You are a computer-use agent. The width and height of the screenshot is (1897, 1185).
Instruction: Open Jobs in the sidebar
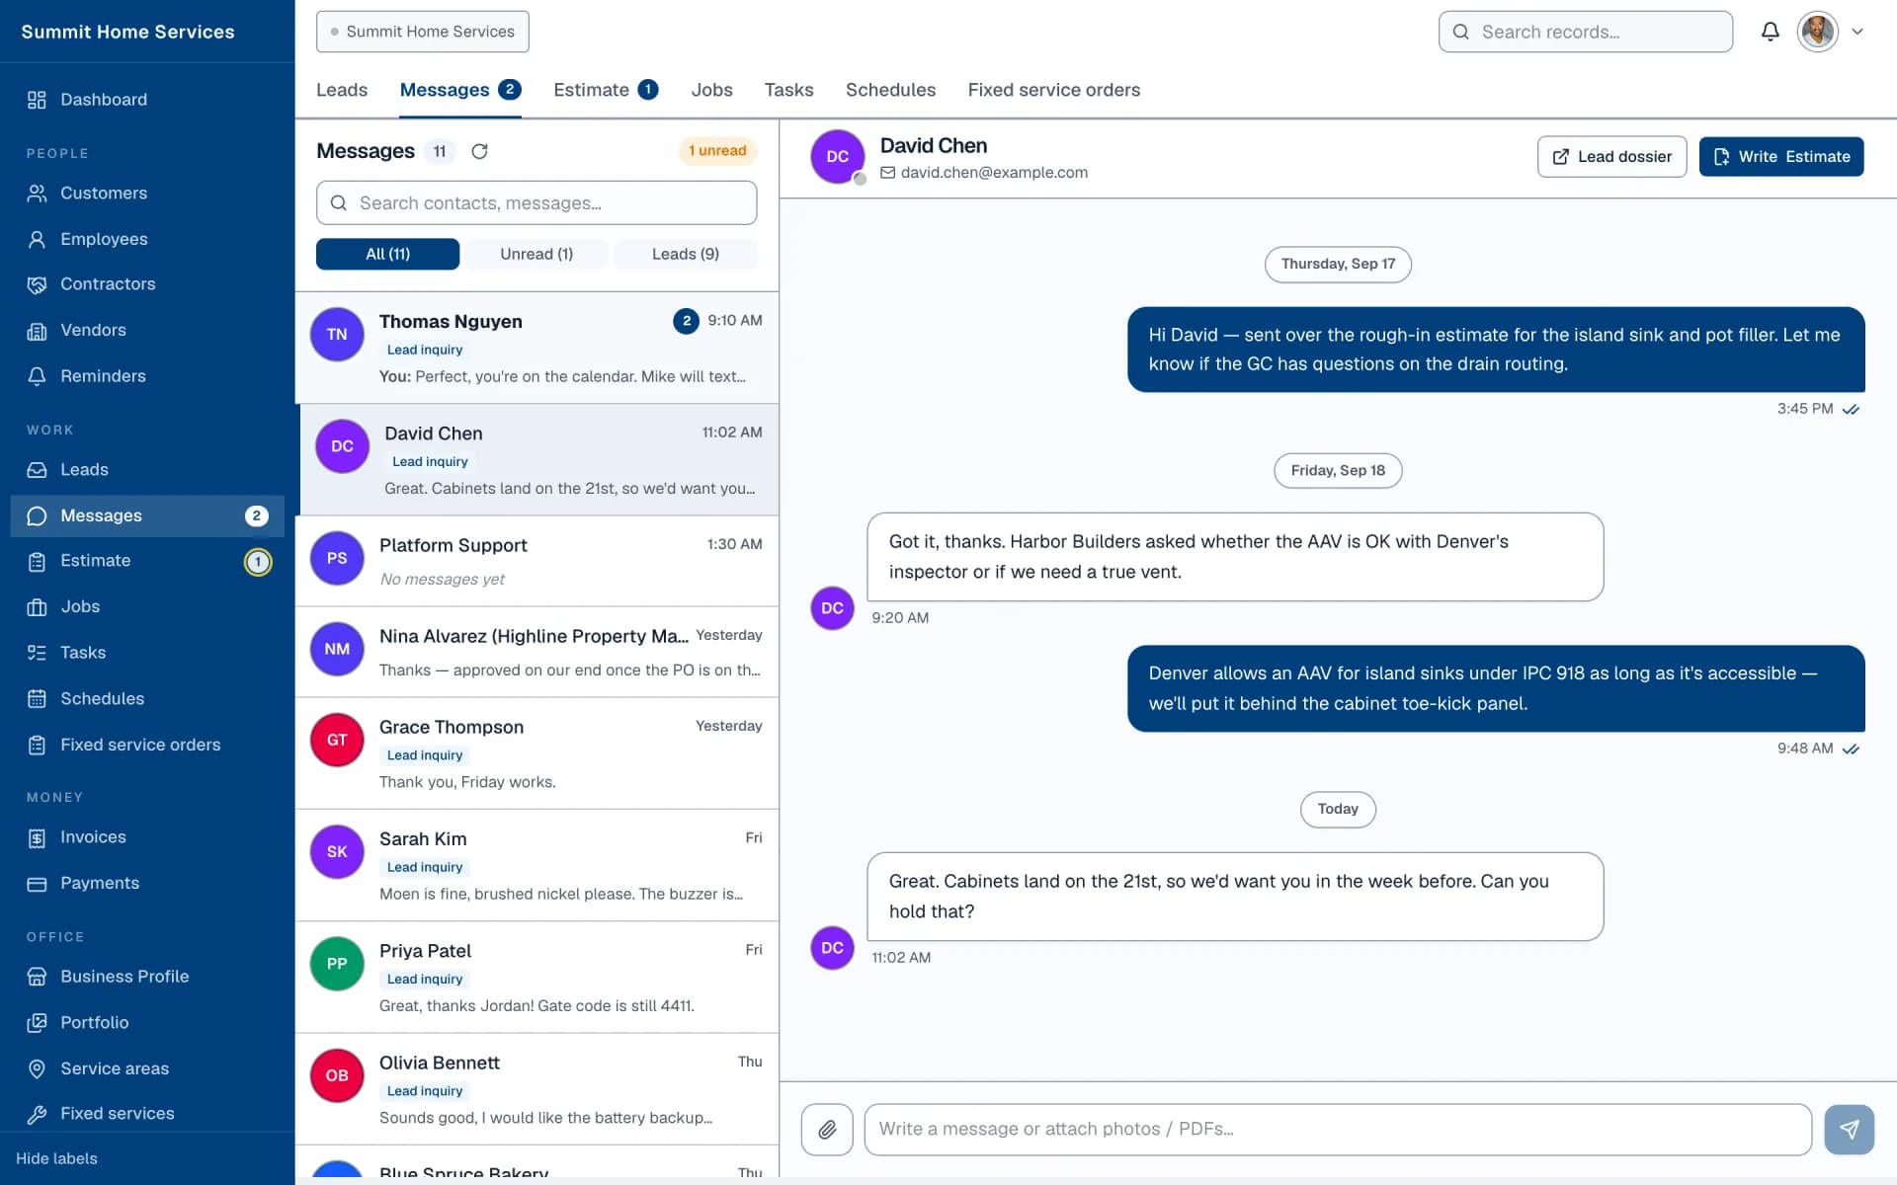(147, 606)
